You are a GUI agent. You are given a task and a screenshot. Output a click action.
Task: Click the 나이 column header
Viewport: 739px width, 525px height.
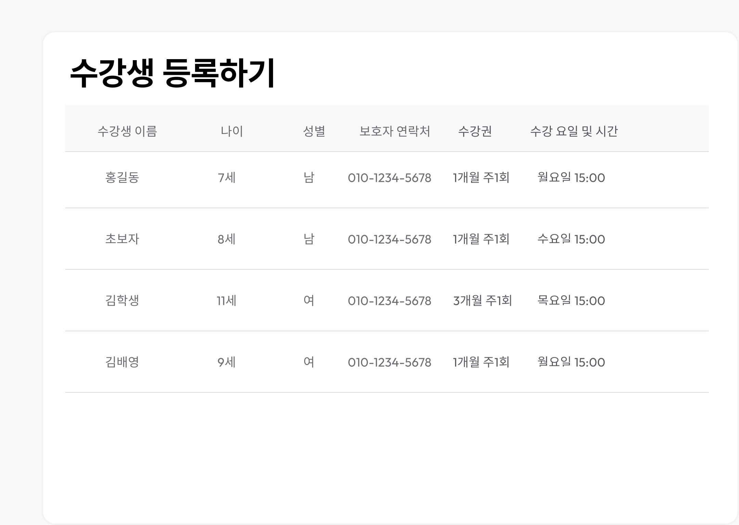coord(231,131)
